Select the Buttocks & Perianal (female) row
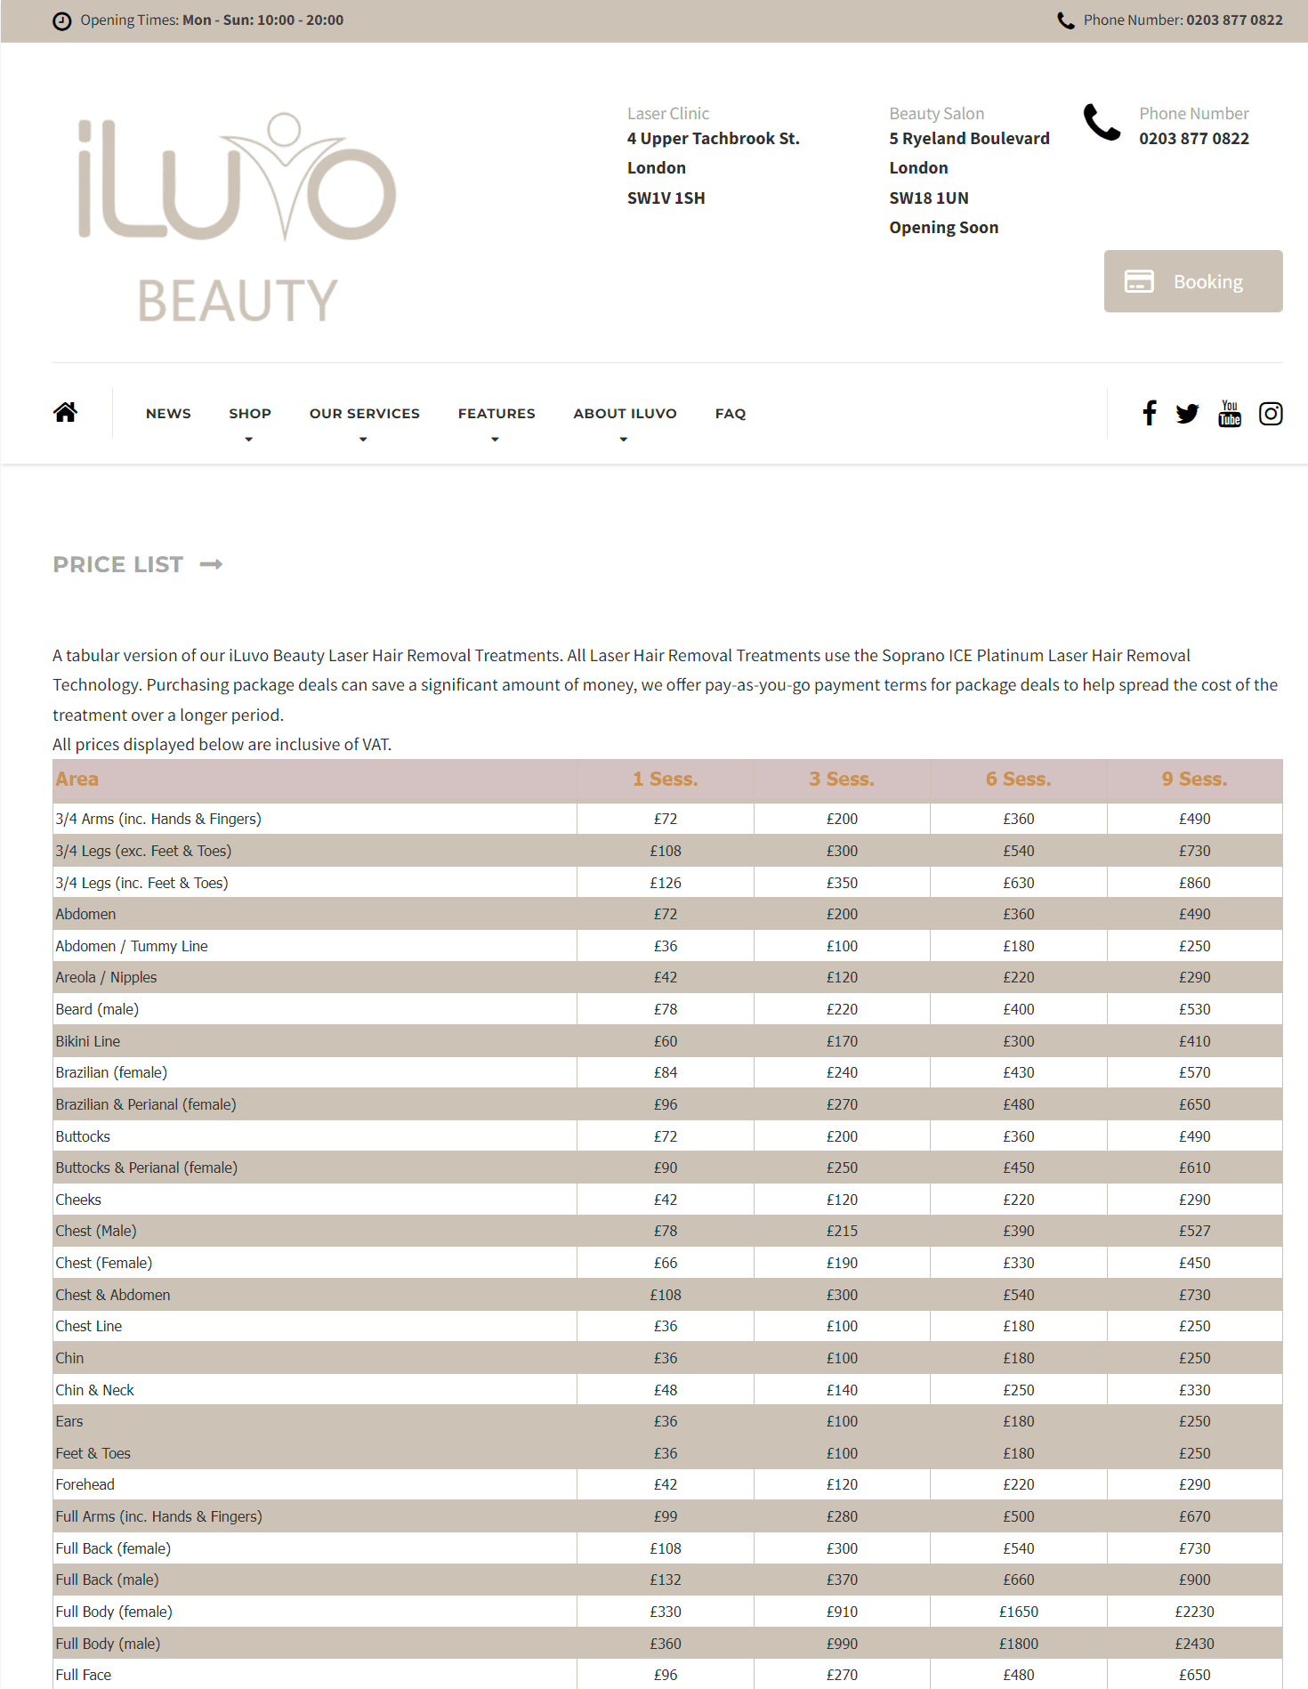 pyautogui.click(x=667, y=1168)
